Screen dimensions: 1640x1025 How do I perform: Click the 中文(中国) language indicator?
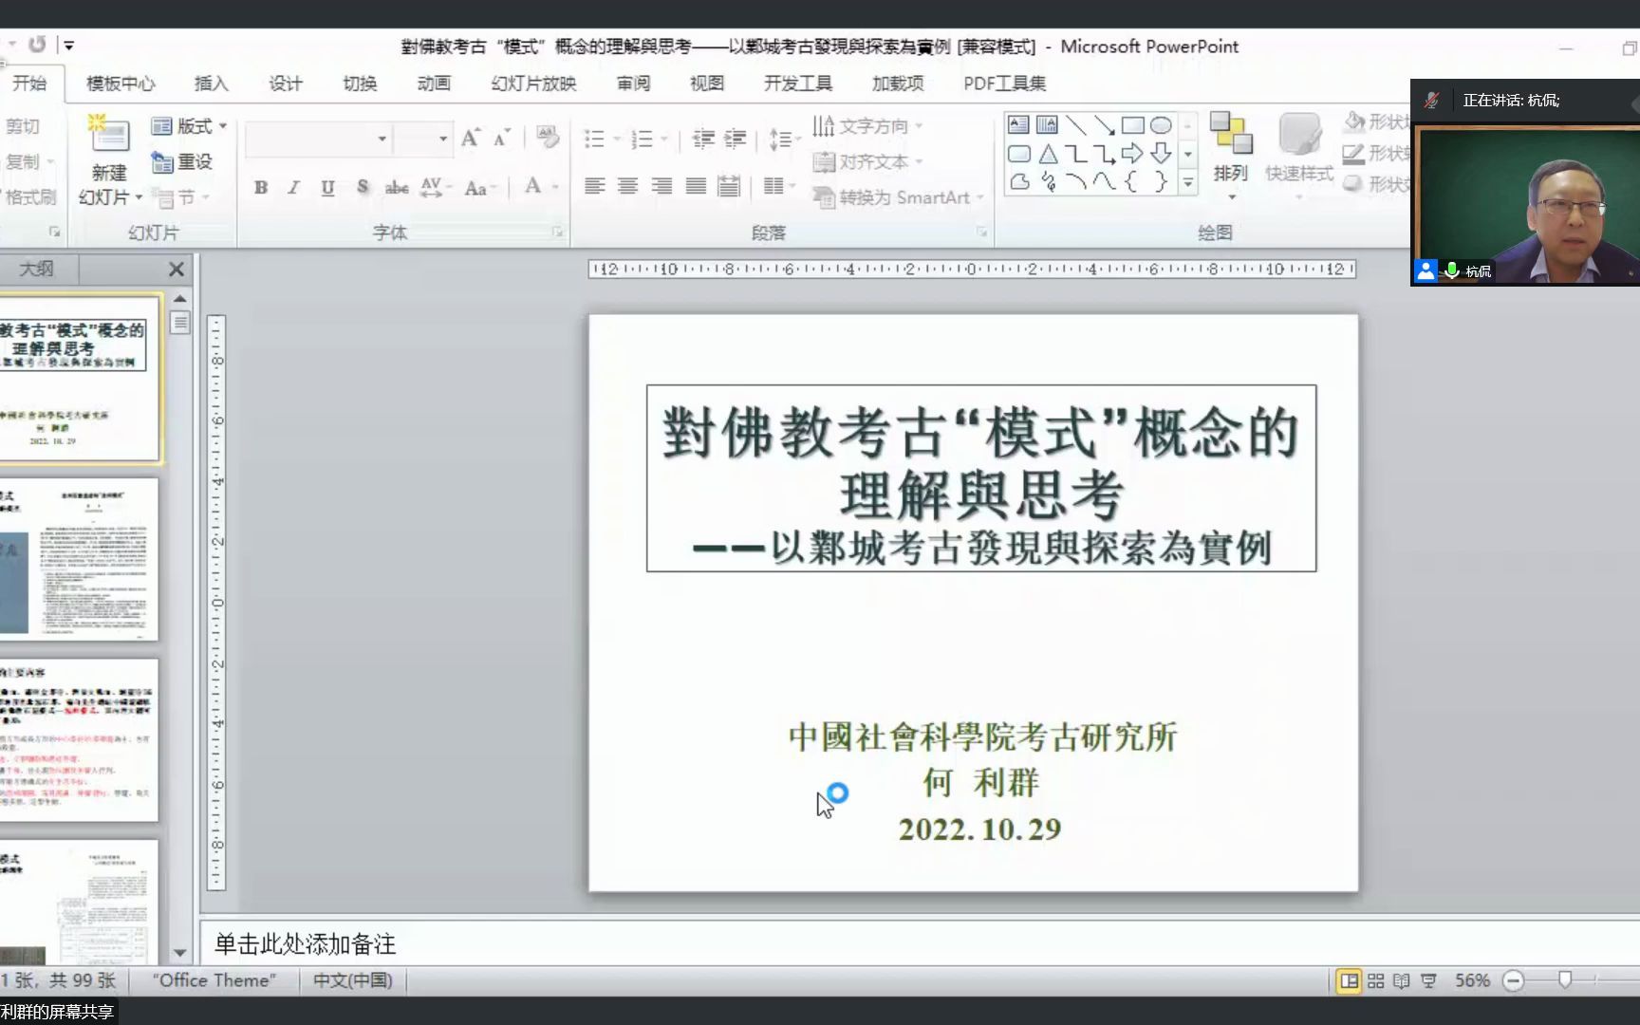(353, 980)
